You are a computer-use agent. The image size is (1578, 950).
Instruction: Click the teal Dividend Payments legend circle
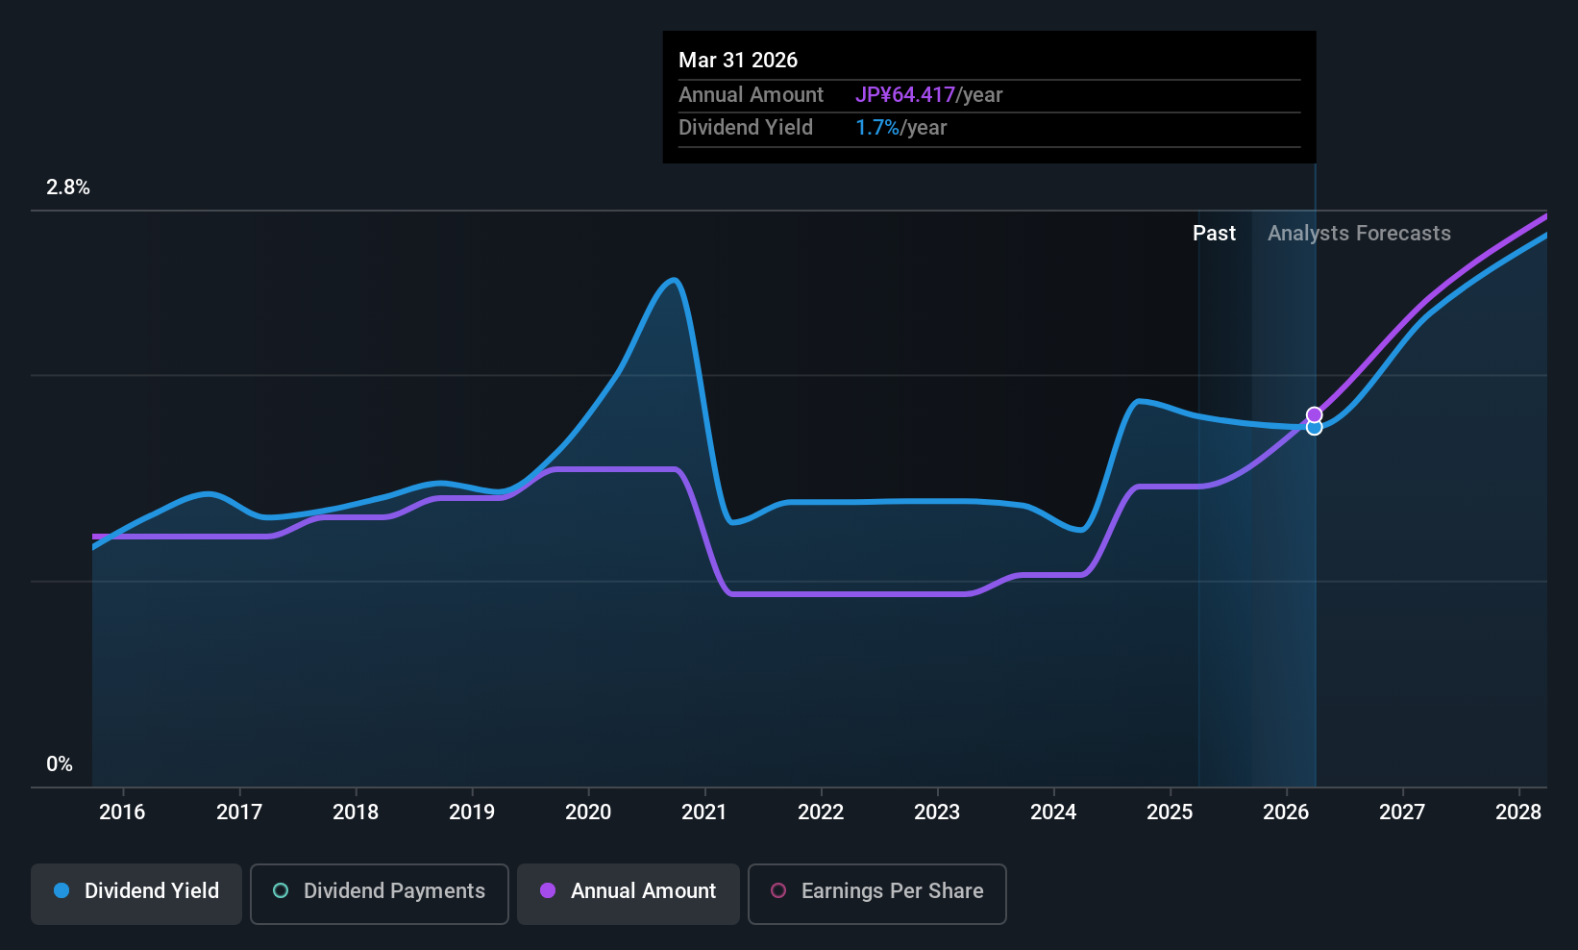pyautogui.click(x=281, y=890)
